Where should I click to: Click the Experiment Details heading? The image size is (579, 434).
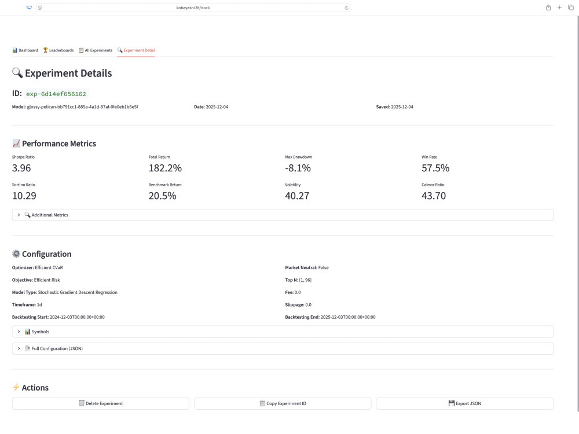pyautogui.click(x=62, y=73)
